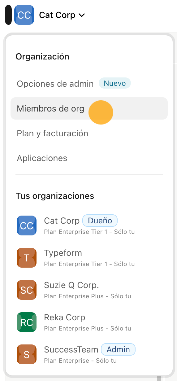This screenshot has width=177, height=381.
Task: Click the CC icon in organizations list
Action: tap(27, 226)
